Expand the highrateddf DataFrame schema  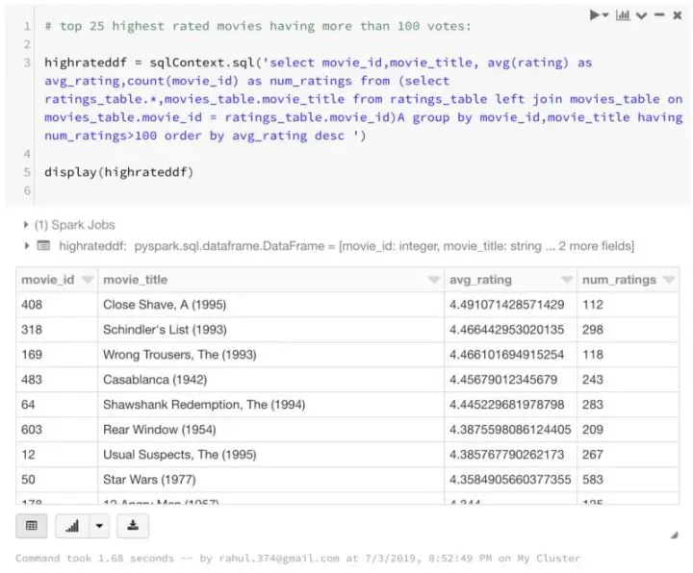click(x=25, y=246)
